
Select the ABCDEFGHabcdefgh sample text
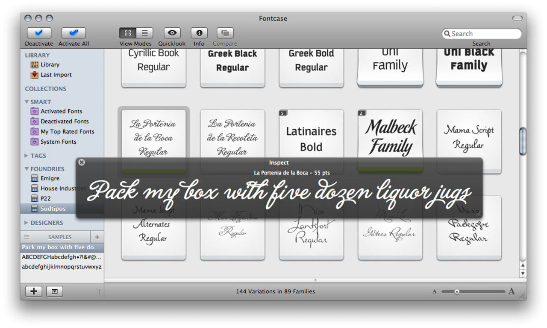[x=62, y=257]
